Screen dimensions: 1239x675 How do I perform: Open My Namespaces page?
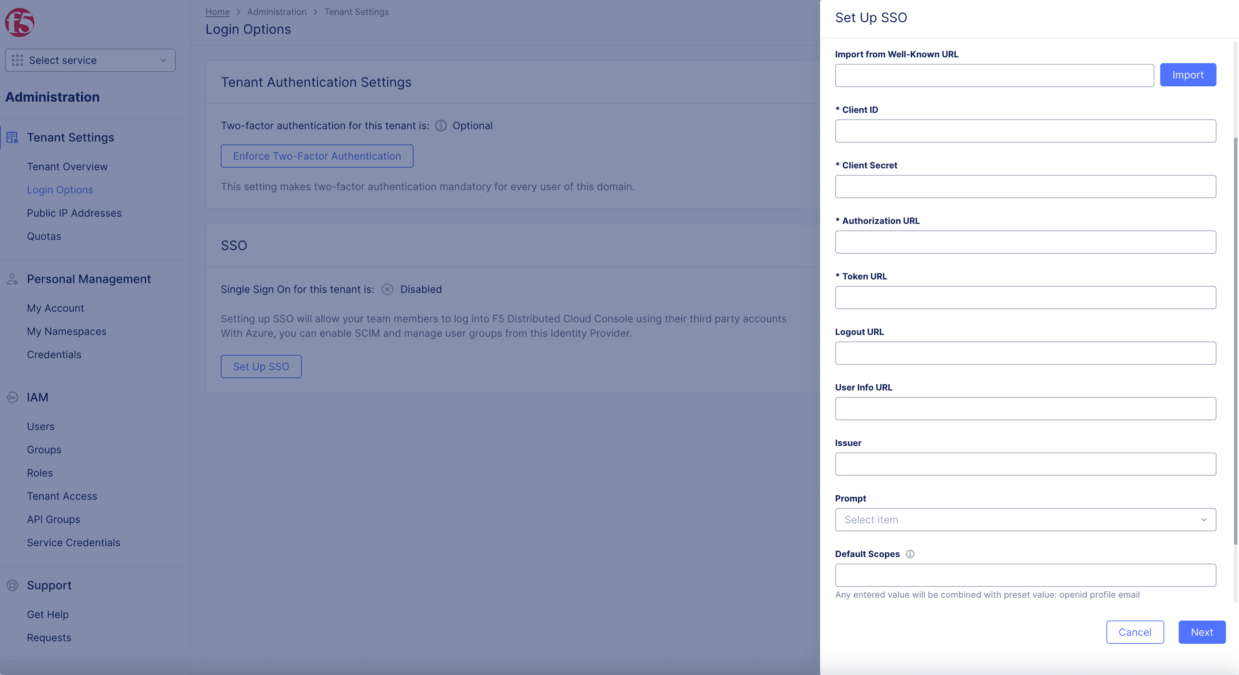(66, 331)
